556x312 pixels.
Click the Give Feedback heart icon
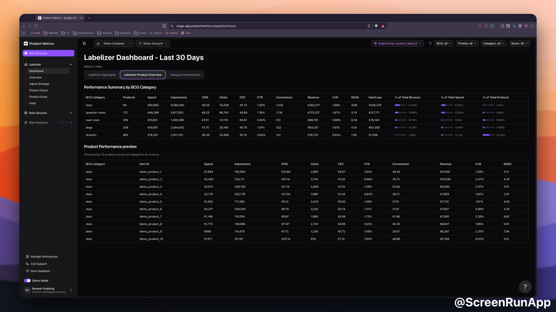(x=27, y=271)
